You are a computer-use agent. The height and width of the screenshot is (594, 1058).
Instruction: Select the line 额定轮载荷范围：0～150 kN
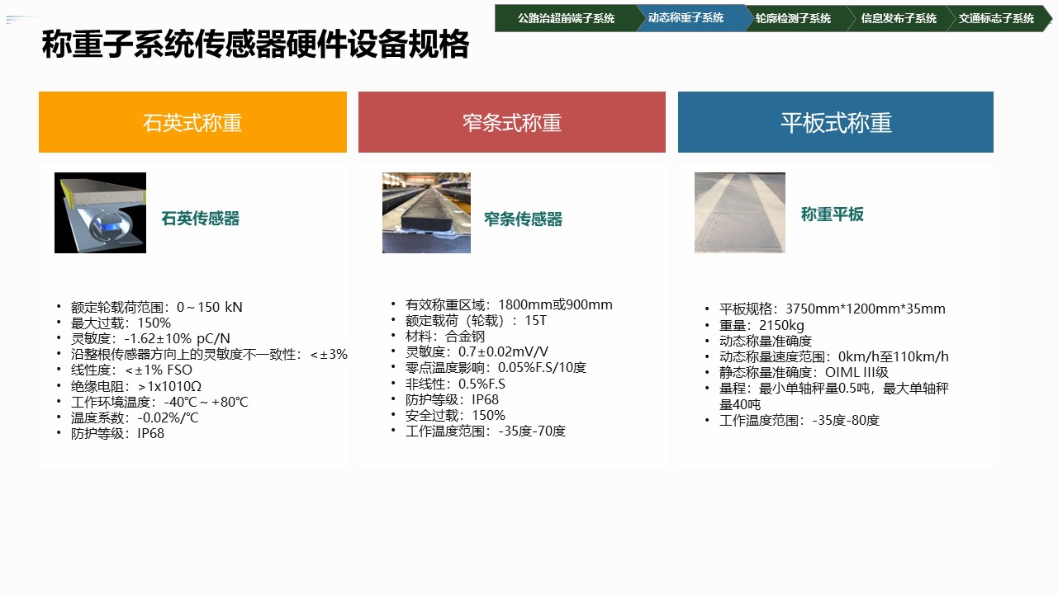coord(157,307)
